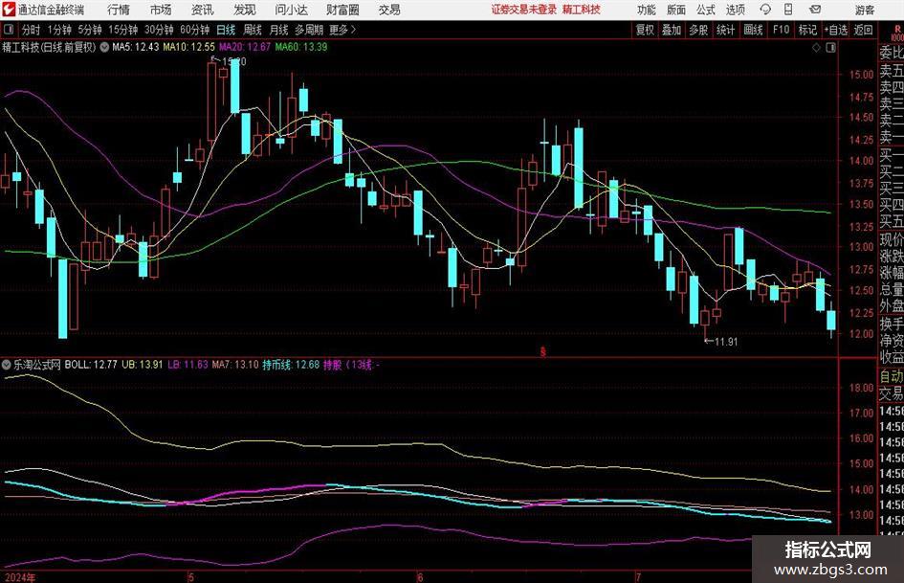Switch to 15分钟 period tab
This screenshot has height=583, width=904.
pos(123,30)
